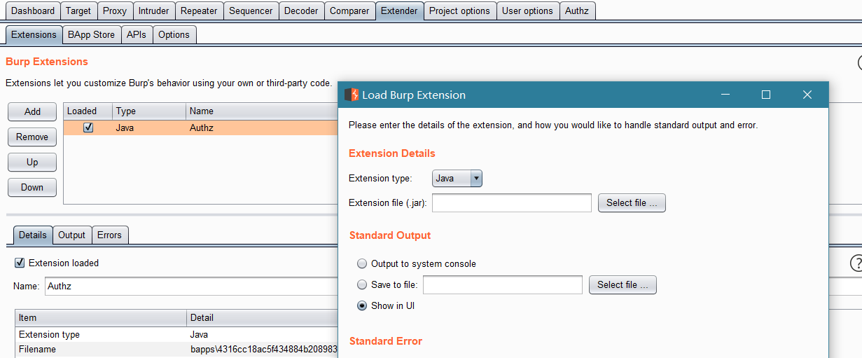The width and height of the screenshot is (862, 358).
Task: Click Select file for extension jar
Action: click(632, 202)
